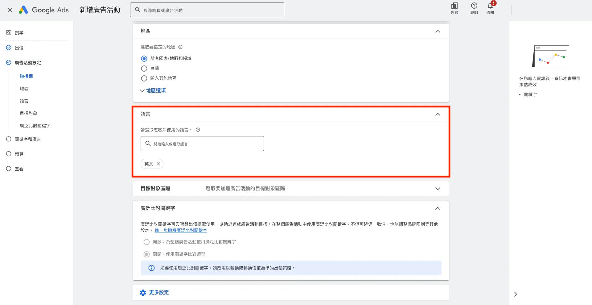
Task: Click help icon beside 選取要指定的地區
Action: [x=180, y=47]
